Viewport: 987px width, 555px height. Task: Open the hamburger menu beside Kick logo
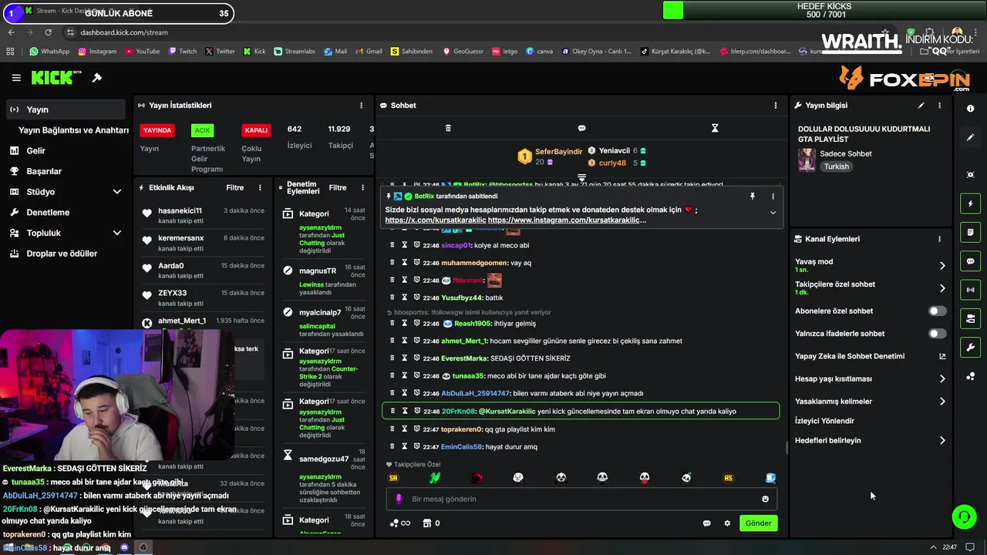tap(16, 78)
